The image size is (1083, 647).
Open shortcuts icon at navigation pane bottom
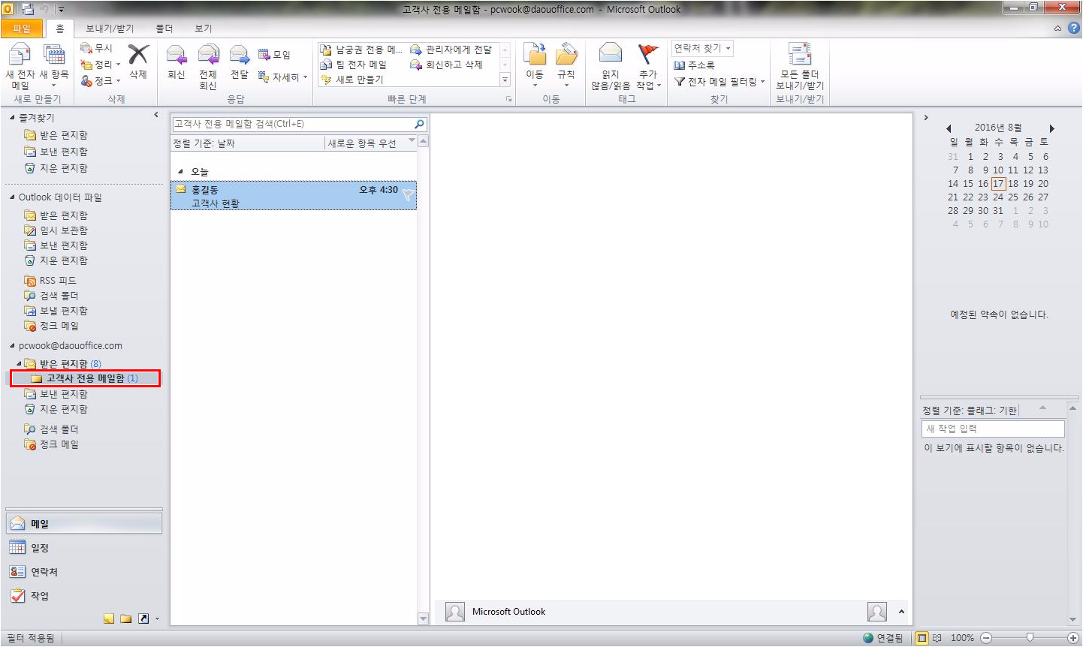pyautogui.click(x=143, y=618)
